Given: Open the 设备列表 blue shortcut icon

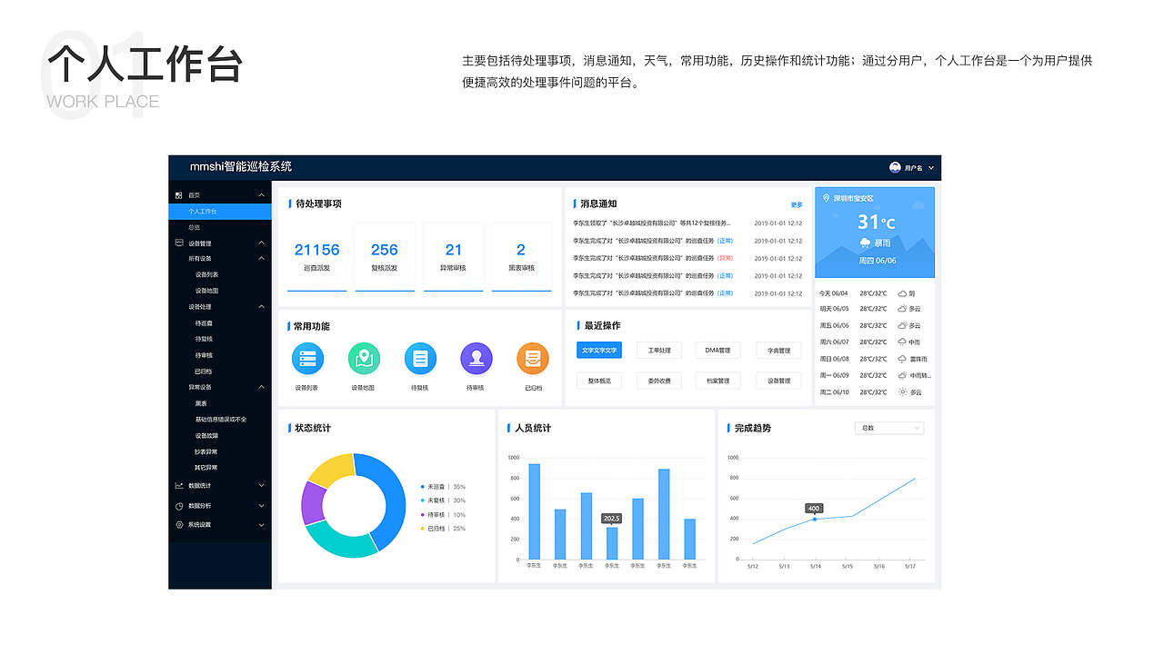Looking at the screenshot, I should [x=306, y=359].
